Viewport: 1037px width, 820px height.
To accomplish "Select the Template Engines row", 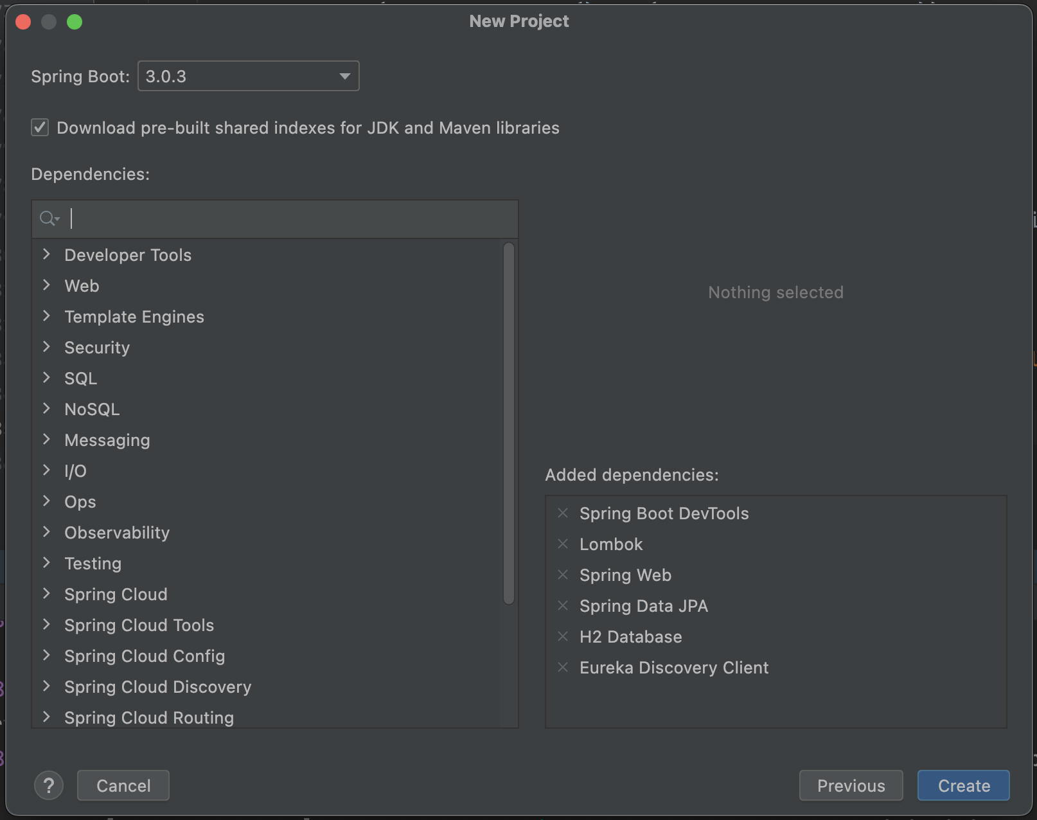I will [x=267, y=317].
